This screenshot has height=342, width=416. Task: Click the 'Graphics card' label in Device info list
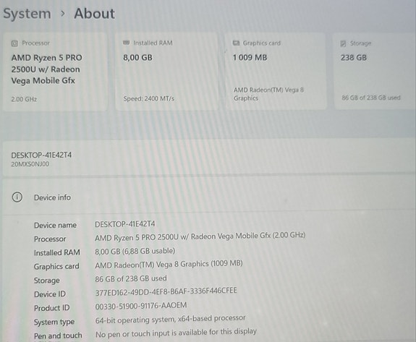point(56,266)
